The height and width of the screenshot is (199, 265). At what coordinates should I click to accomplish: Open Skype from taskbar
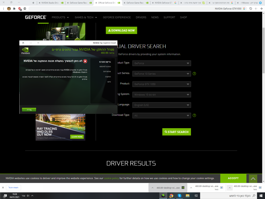[x=179, y=196]
